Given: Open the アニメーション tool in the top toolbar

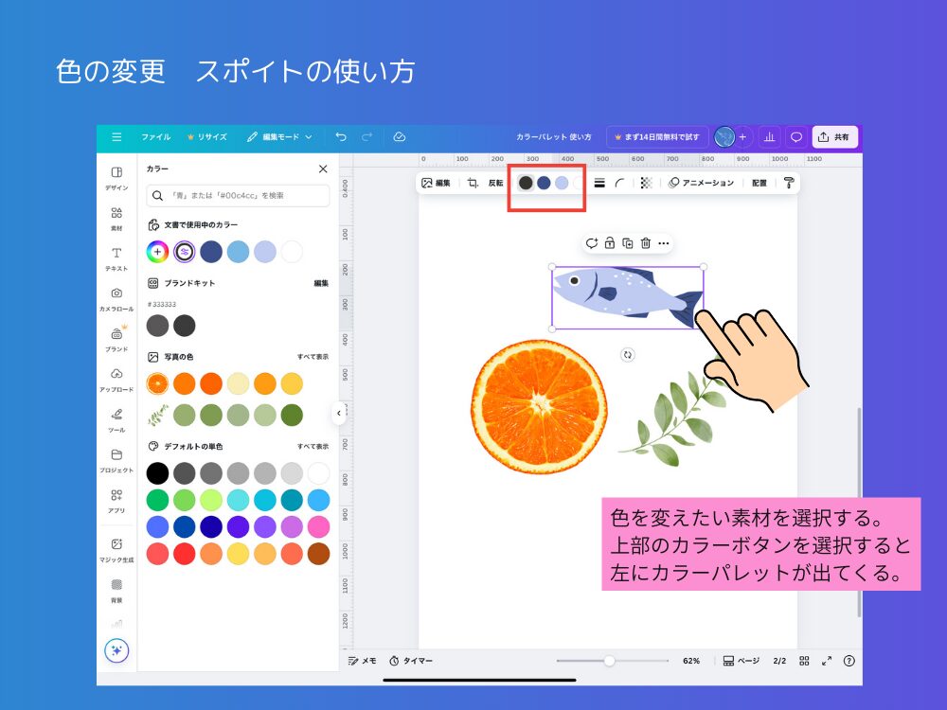Looking at the screenshot, I should (703, 183).
